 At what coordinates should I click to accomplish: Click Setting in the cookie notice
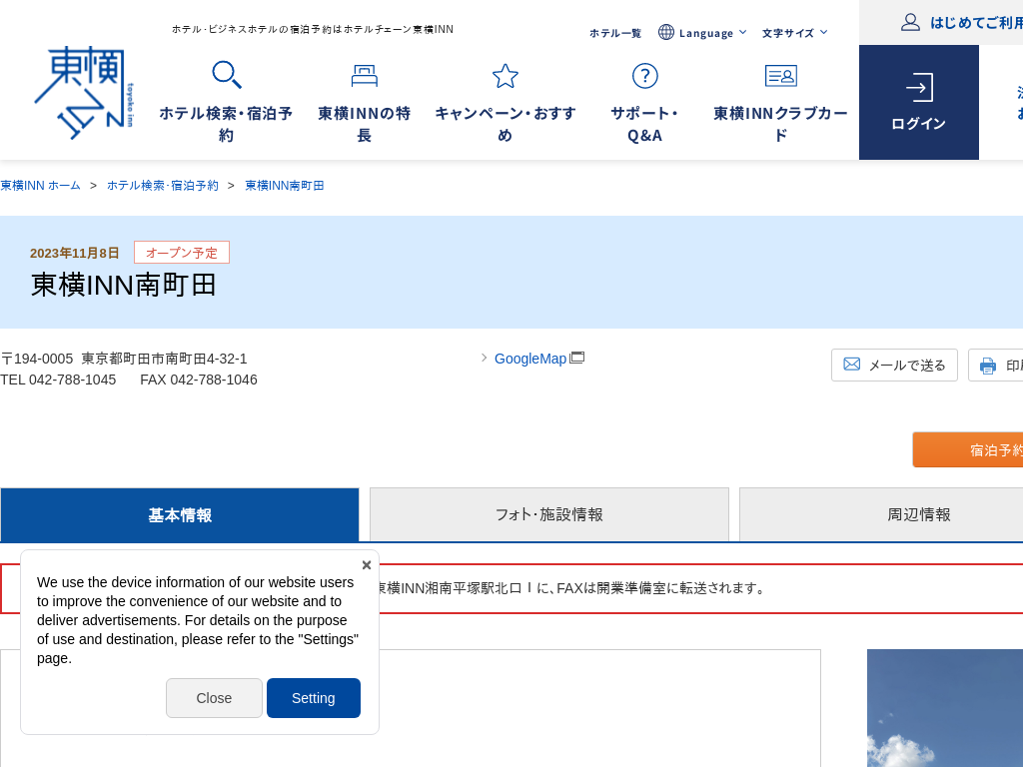click(313, 698)
